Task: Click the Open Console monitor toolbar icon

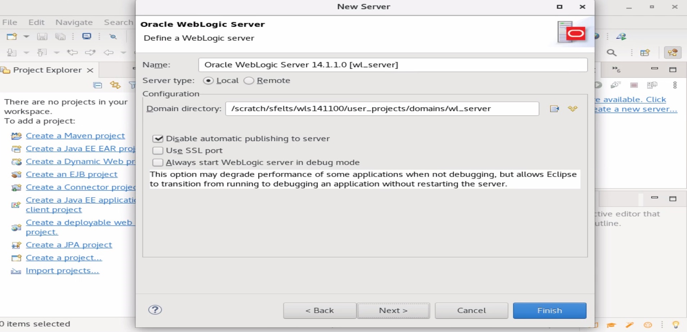Action: (87, 36)
